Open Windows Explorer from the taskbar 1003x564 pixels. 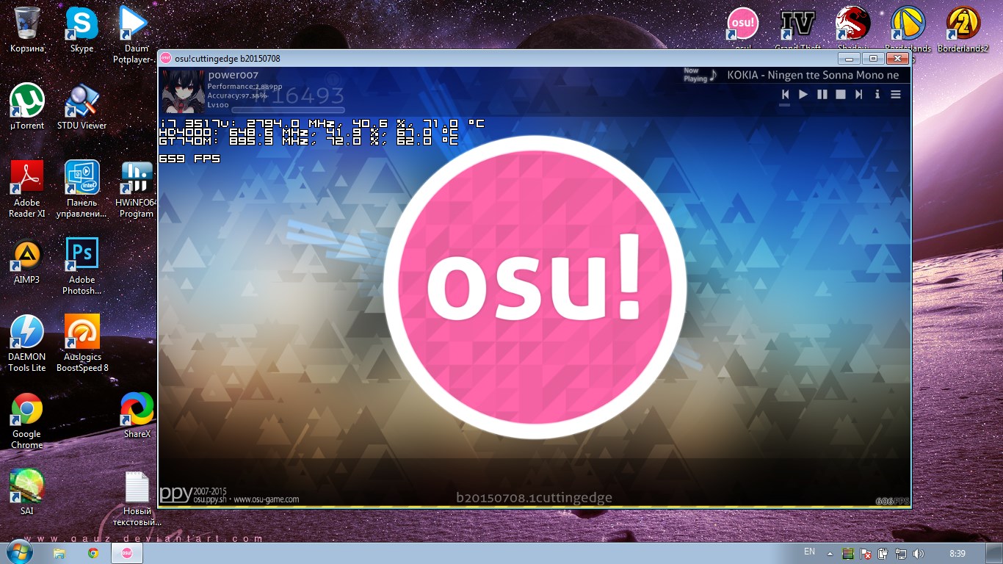click(x=59, y=553)
